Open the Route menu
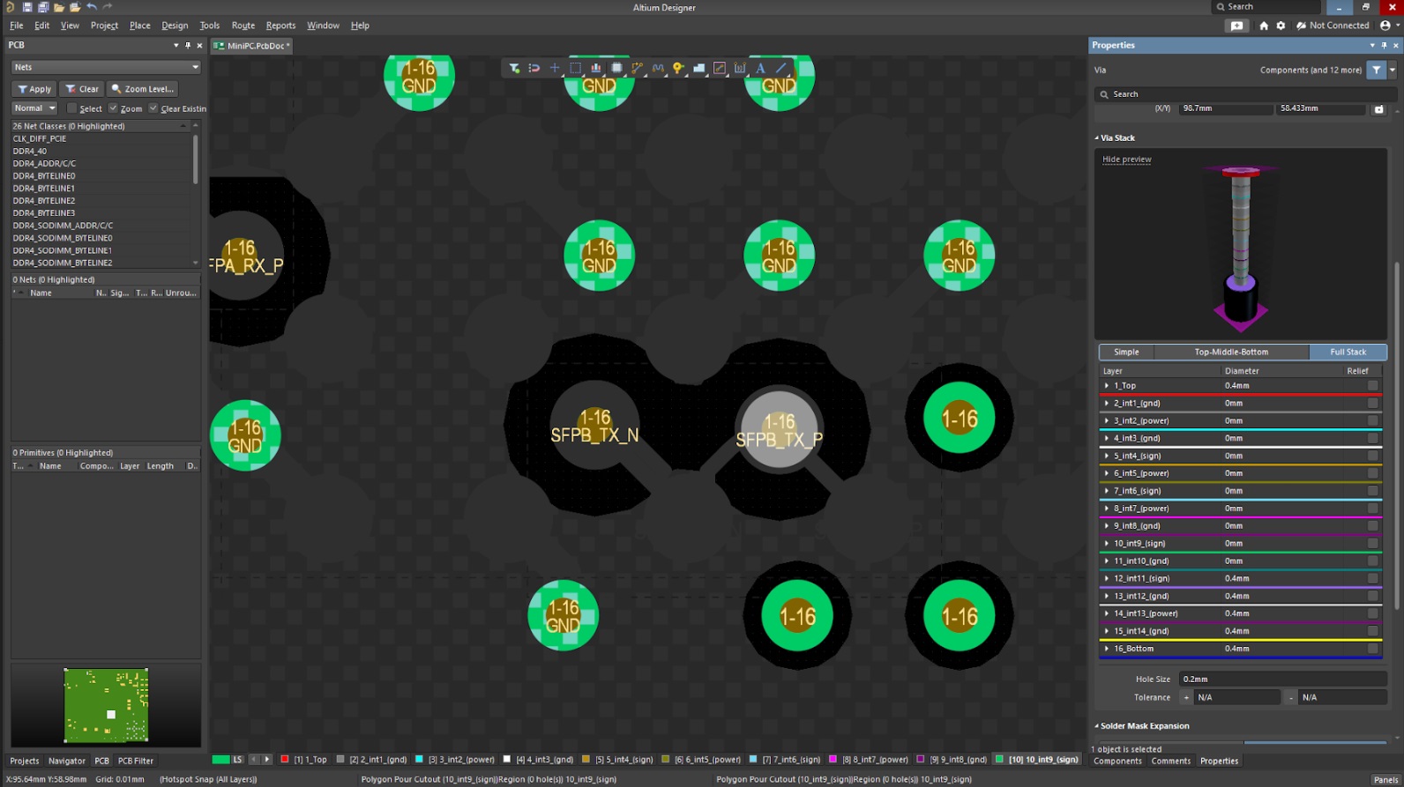The image size is (1404, 787). point(243,26)
